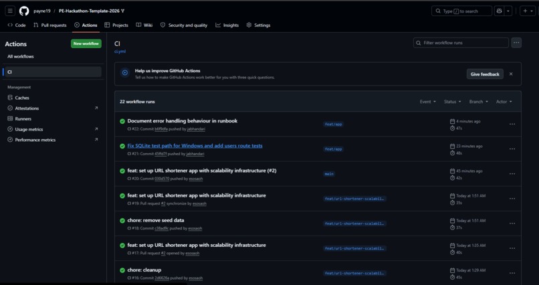Open options menu for CI #20 run
539x285 pixels.
pyautogui.click(x=512, y=174)
